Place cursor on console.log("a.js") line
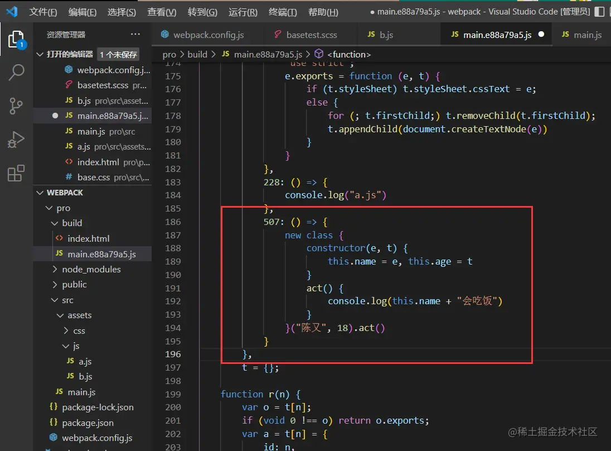Screen dimensions: 611x451 336,195
